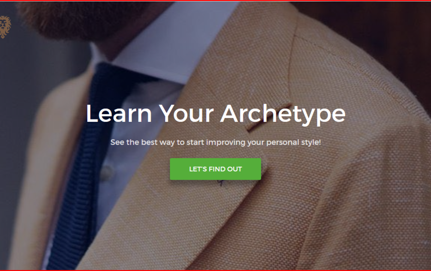Click the subtitle about improving personal style

pyautogui.click(x=215, y=142)
